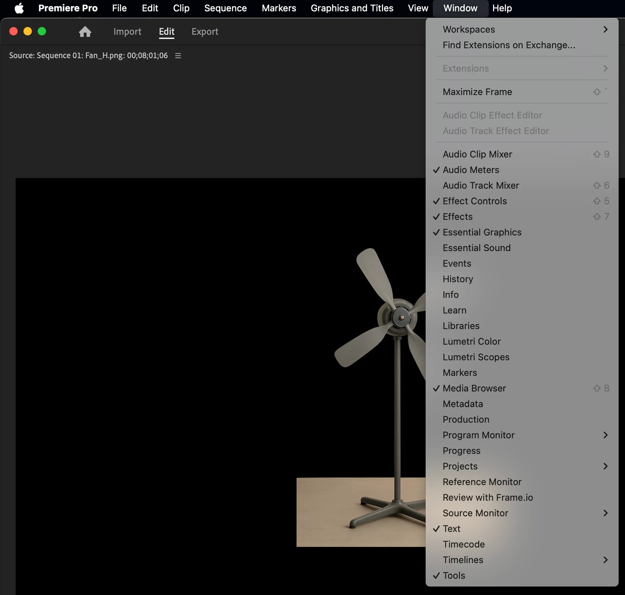Open the Reference Monitor panel
The image size is (625, 595).
tap(522, 482)
